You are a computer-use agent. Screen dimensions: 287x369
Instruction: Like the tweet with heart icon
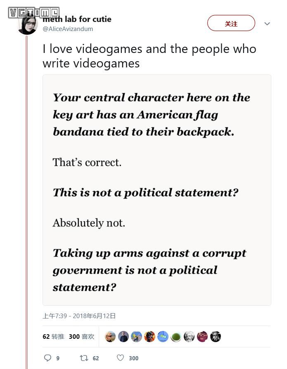[x=120, y=358]
